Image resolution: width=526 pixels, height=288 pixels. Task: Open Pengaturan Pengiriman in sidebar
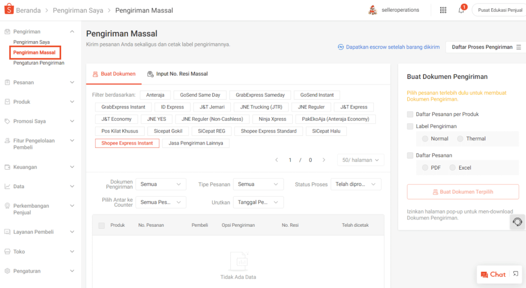pyautogui.click(x=39, y=63)
